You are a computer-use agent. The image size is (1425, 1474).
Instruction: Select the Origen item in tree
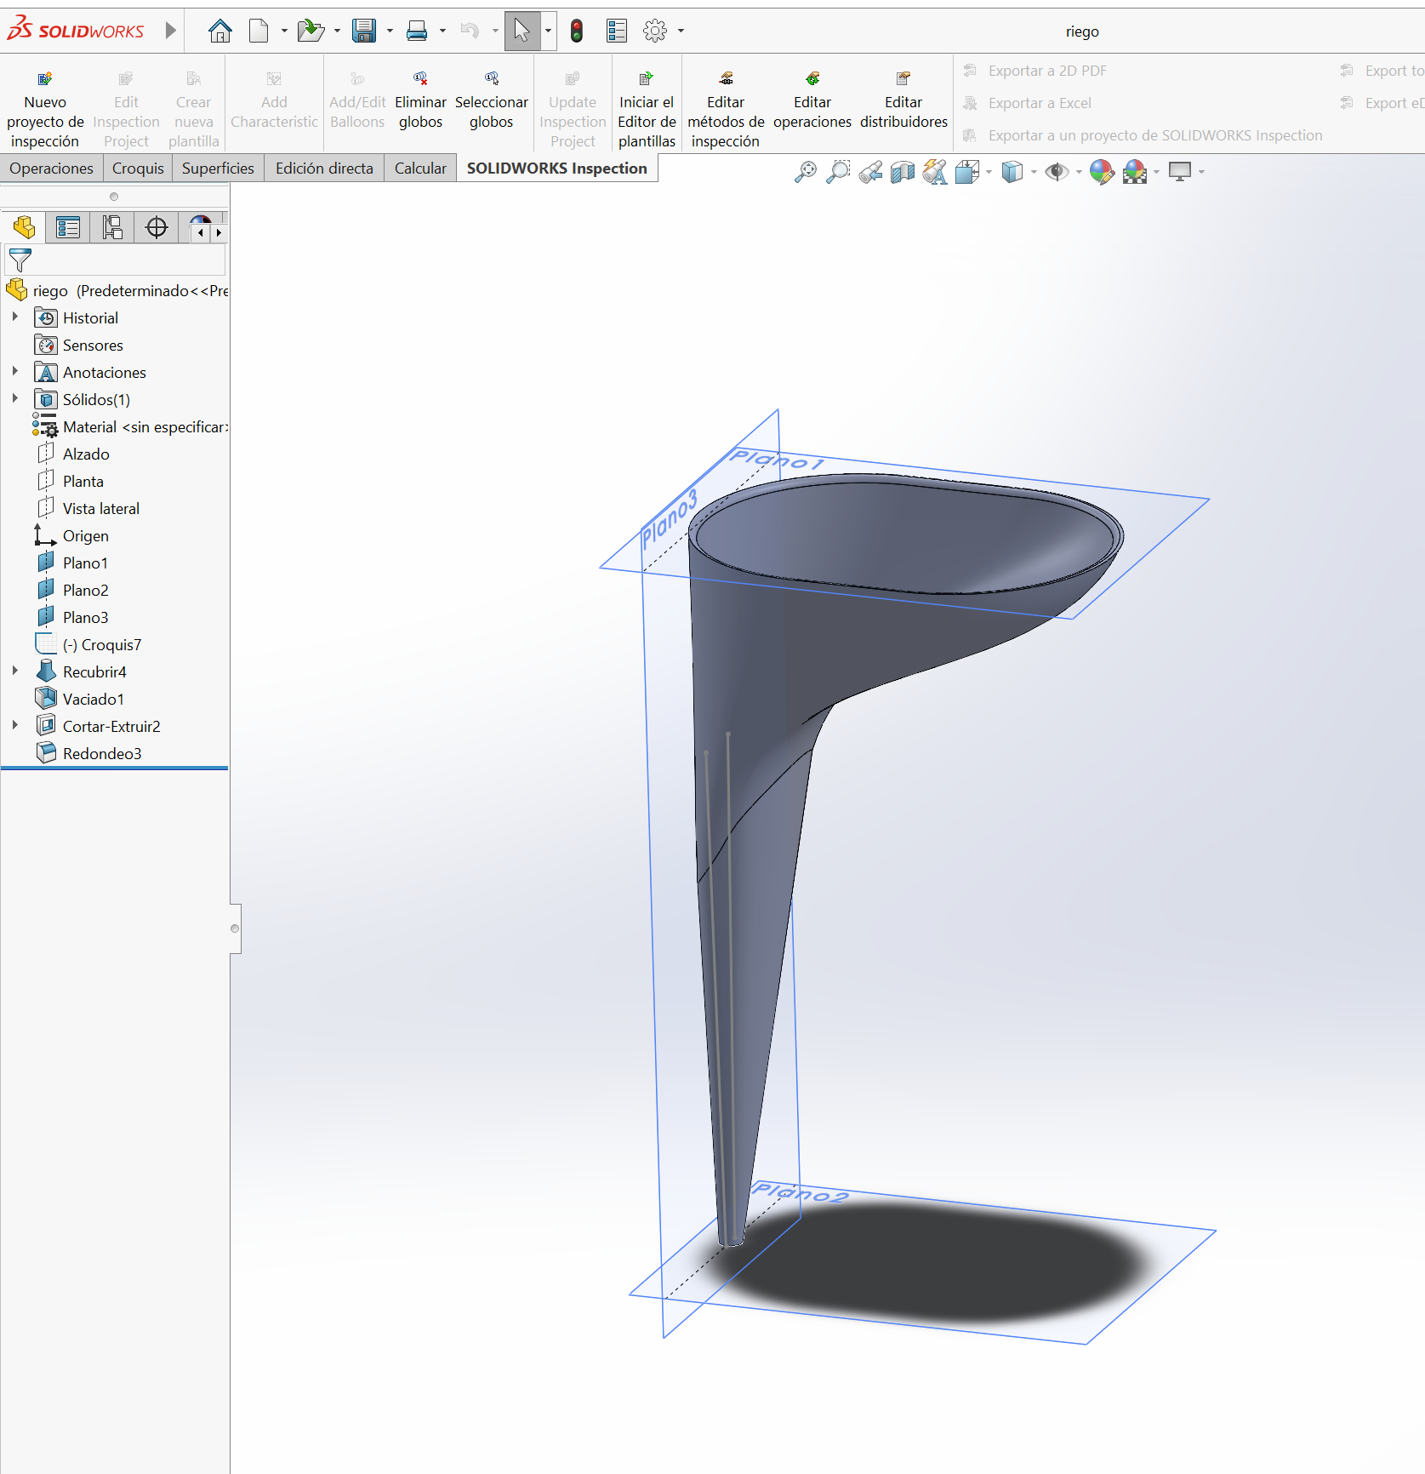click(x=86, y=536)
